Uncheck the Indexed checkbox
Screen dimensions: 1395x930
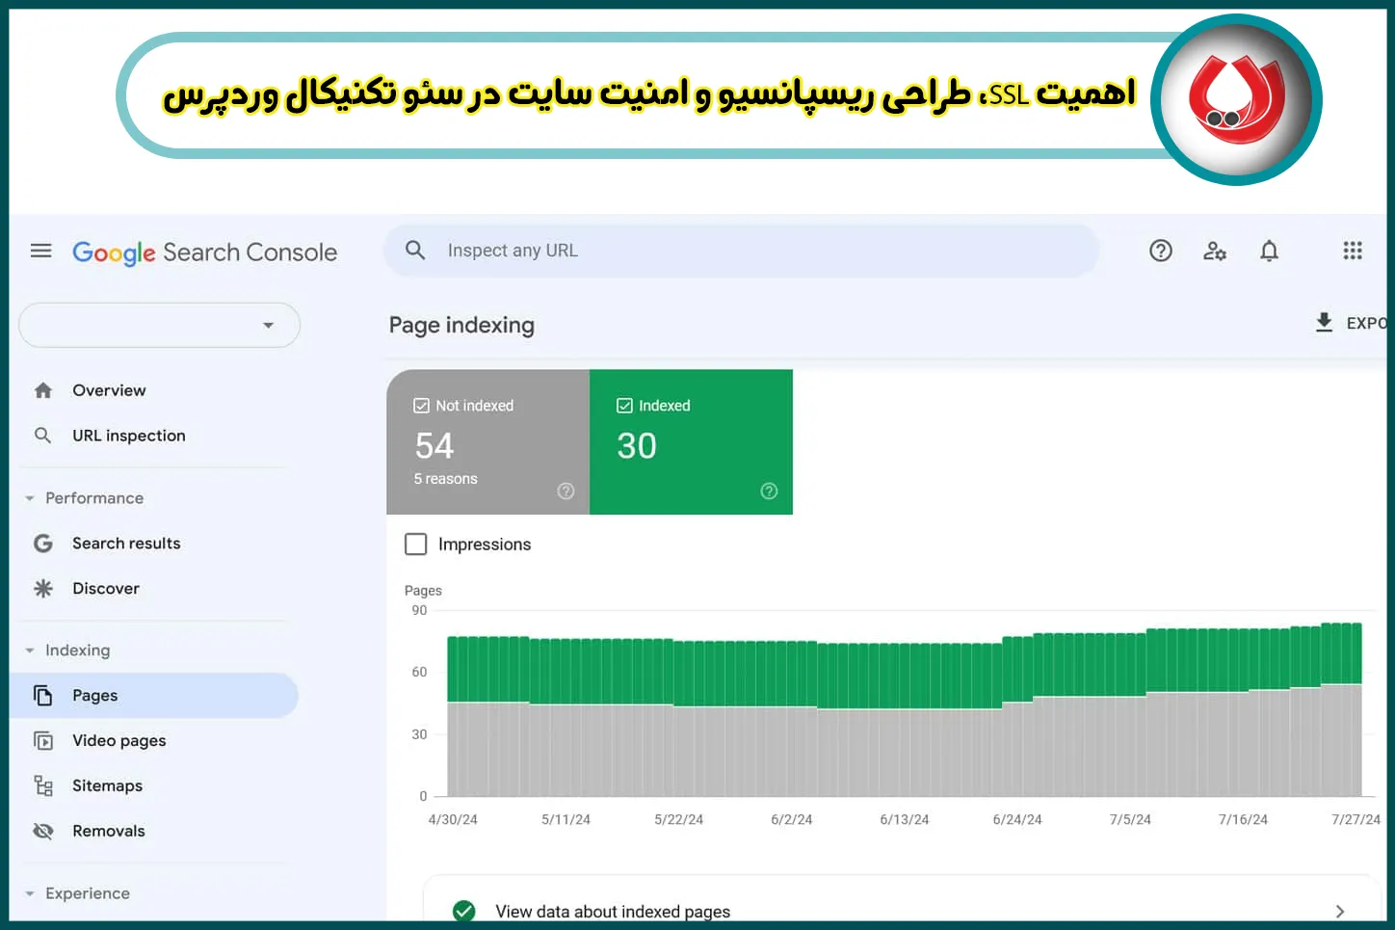tap(625, 405)
